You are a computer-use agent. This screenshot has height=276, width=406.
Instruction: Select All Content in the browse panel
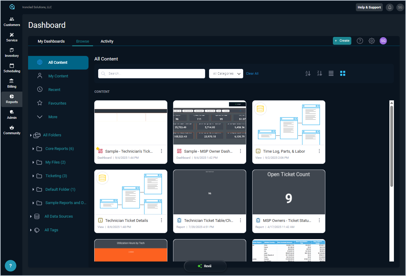pyautogui.click(x=58, y=63)
